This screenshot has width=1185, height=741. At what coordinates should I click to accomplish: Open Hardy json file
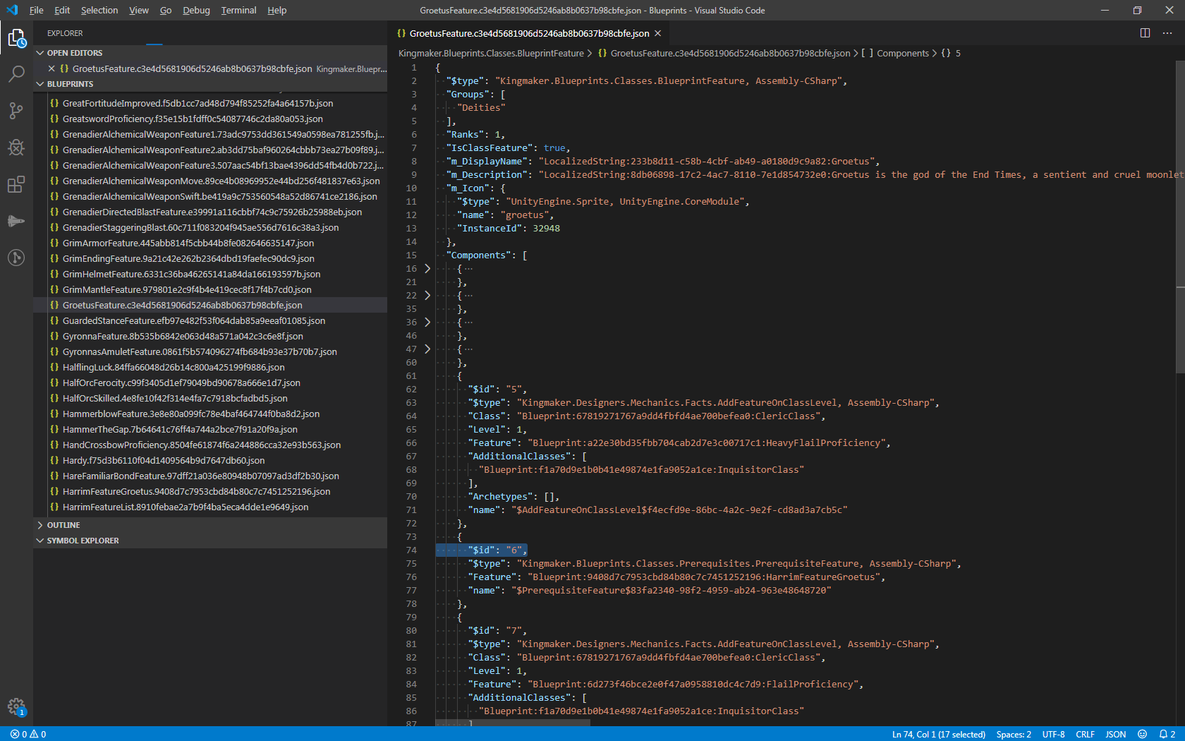[210, 461]
